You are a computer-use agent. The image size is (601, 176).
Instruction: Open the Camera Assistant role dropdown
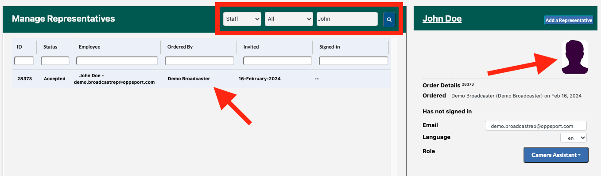click(x=556, y=155)
